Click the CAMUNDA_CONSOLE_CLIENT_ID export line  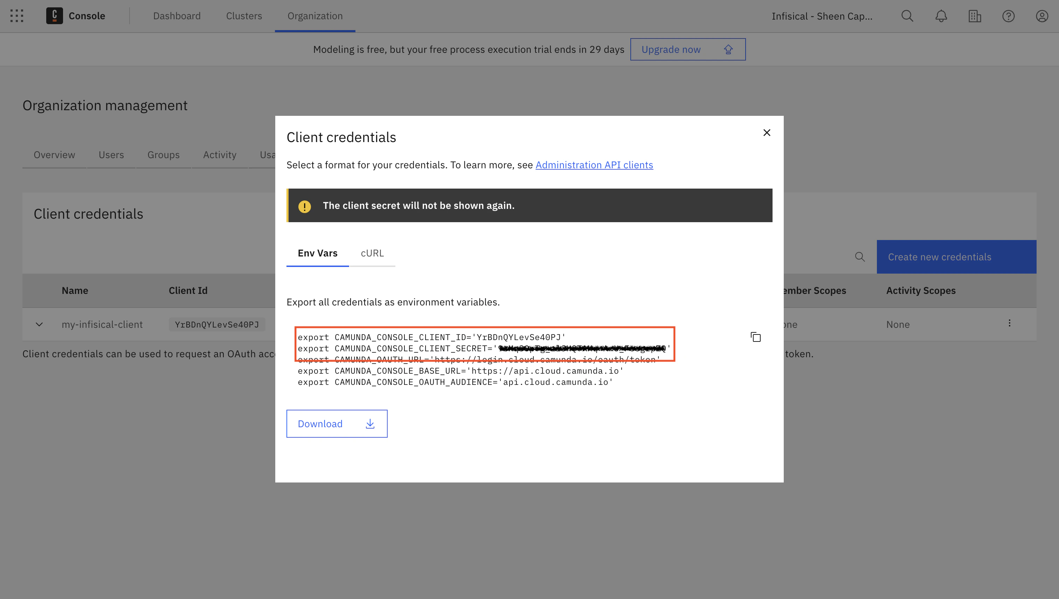click(x=432, y=337)
